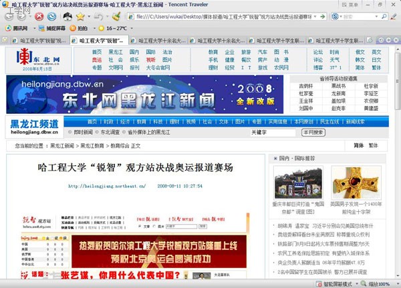Open dropdown arrow next to favorites star

coord(88,16)
